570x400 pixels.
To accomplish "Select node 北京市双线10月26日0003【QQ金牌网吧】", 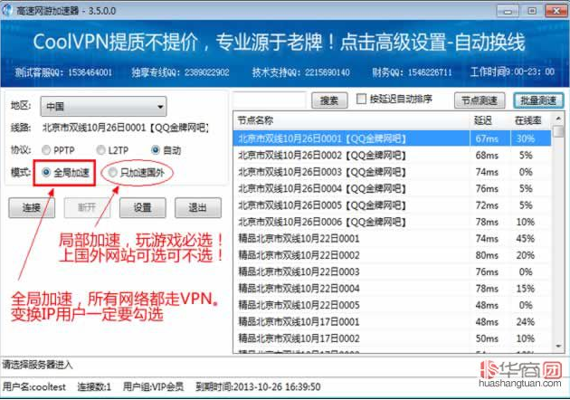I will coord(392,172).
